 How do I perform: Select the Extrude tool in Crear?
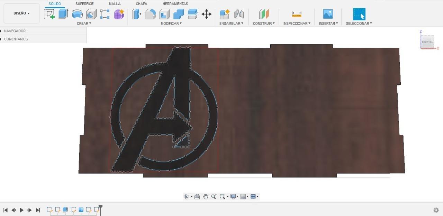click(63, 14)
